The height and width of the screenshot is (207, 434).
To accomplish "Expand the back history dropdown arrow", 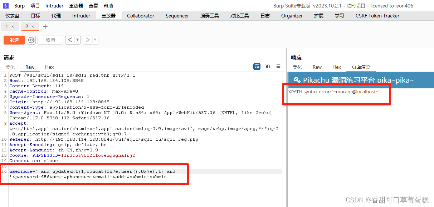I will [x=77, y=40].
